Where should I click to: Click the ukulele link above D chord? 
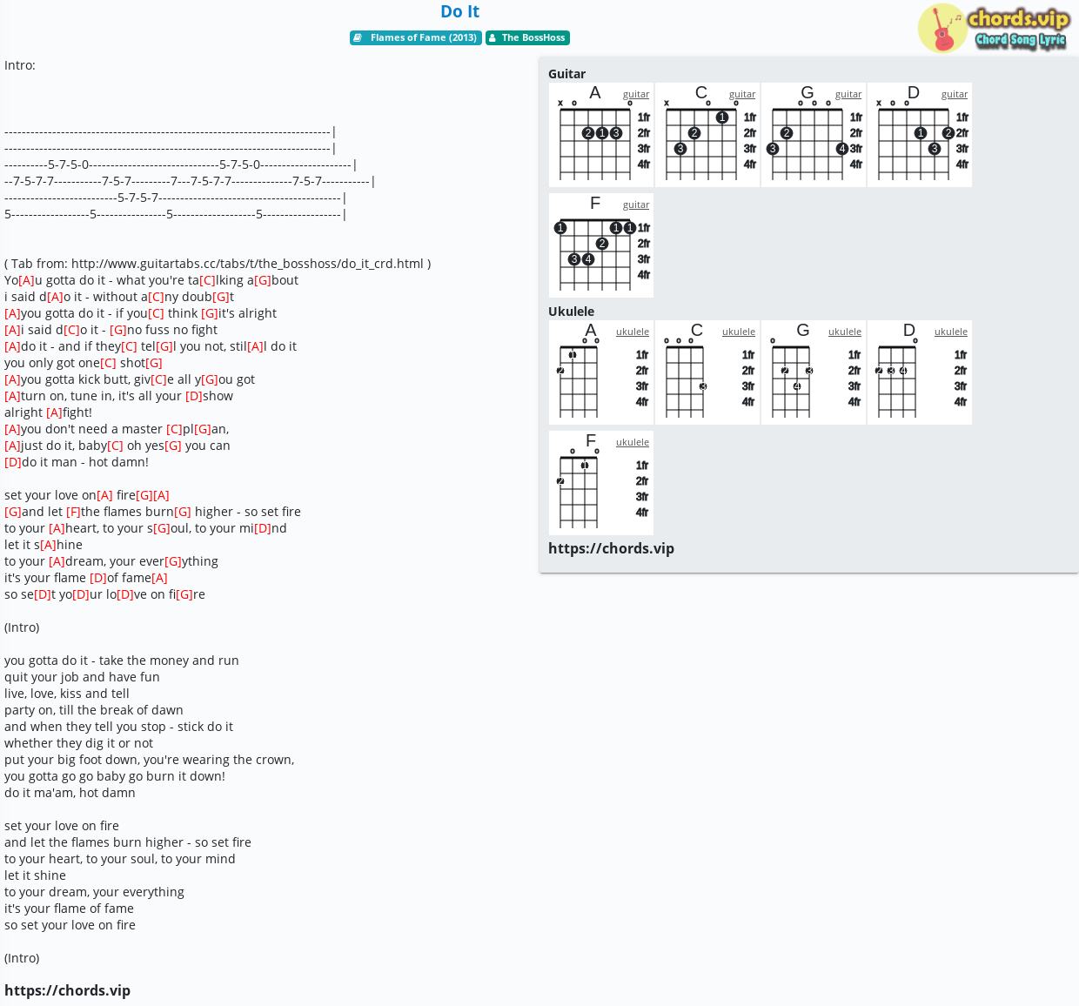click(x=951, y=332)
